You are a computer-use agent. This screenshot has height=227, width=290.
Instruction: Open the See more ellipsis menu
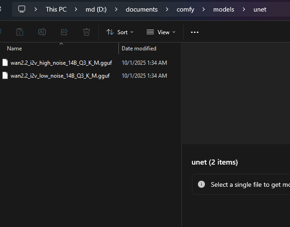click(x=195, y=32)
